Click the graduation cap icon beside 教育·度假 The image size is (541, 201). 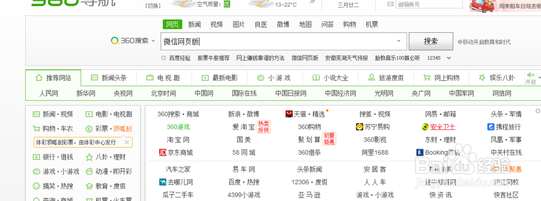tap(89, 186)
